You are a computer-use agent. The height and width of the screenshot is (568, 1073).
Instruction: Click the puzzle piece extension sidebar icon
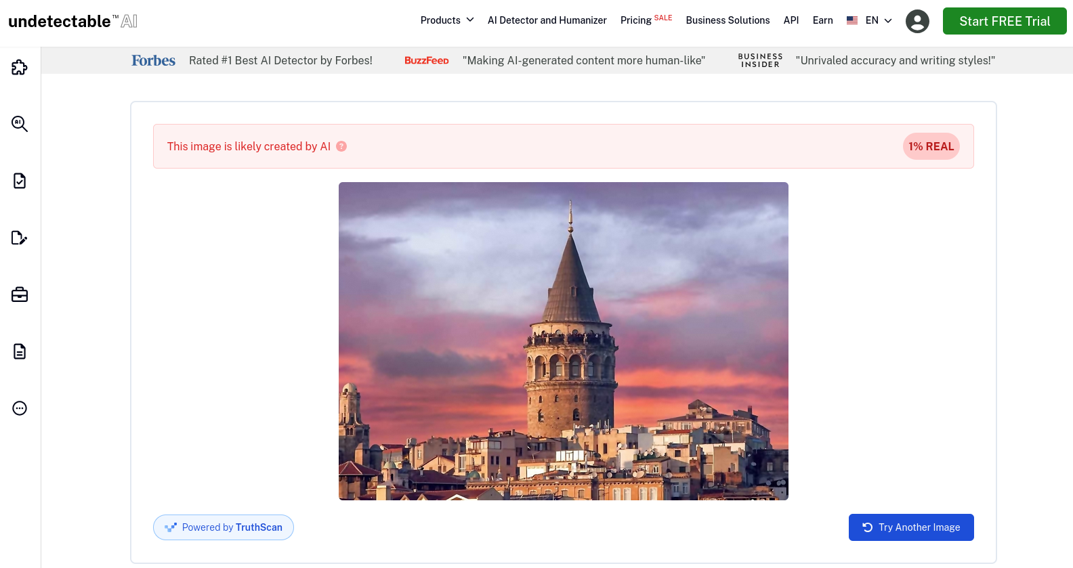(20, 67)
